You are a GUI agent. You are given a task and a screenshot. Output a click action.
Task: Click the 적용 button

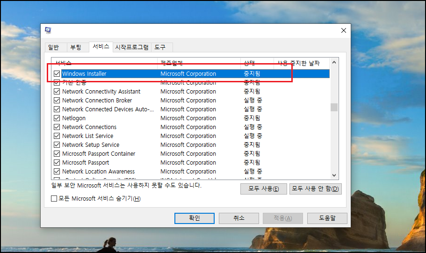point(283,218)
